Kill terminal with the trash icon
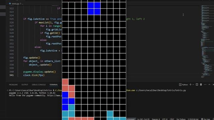The width and height of the screenshot is (214, 120). [201, 85]
